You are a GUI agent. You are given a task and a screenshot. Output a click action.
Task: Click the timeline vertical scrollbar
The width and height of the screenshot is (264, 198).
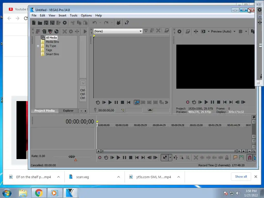tap(254, 129)
